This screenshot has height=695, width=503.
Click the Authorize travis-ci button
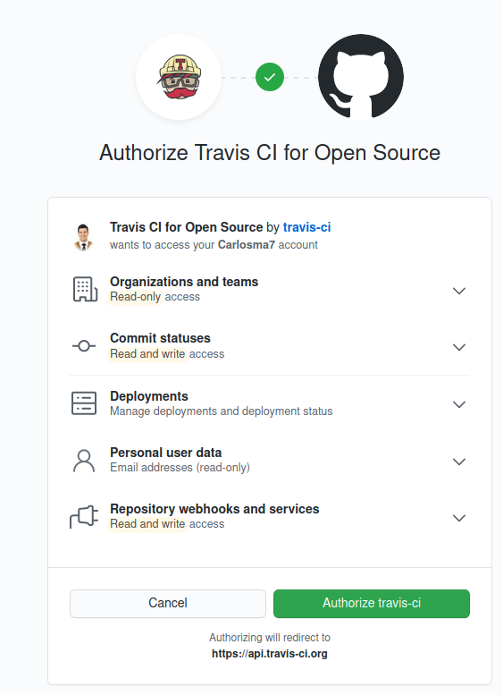pos(372,603)
